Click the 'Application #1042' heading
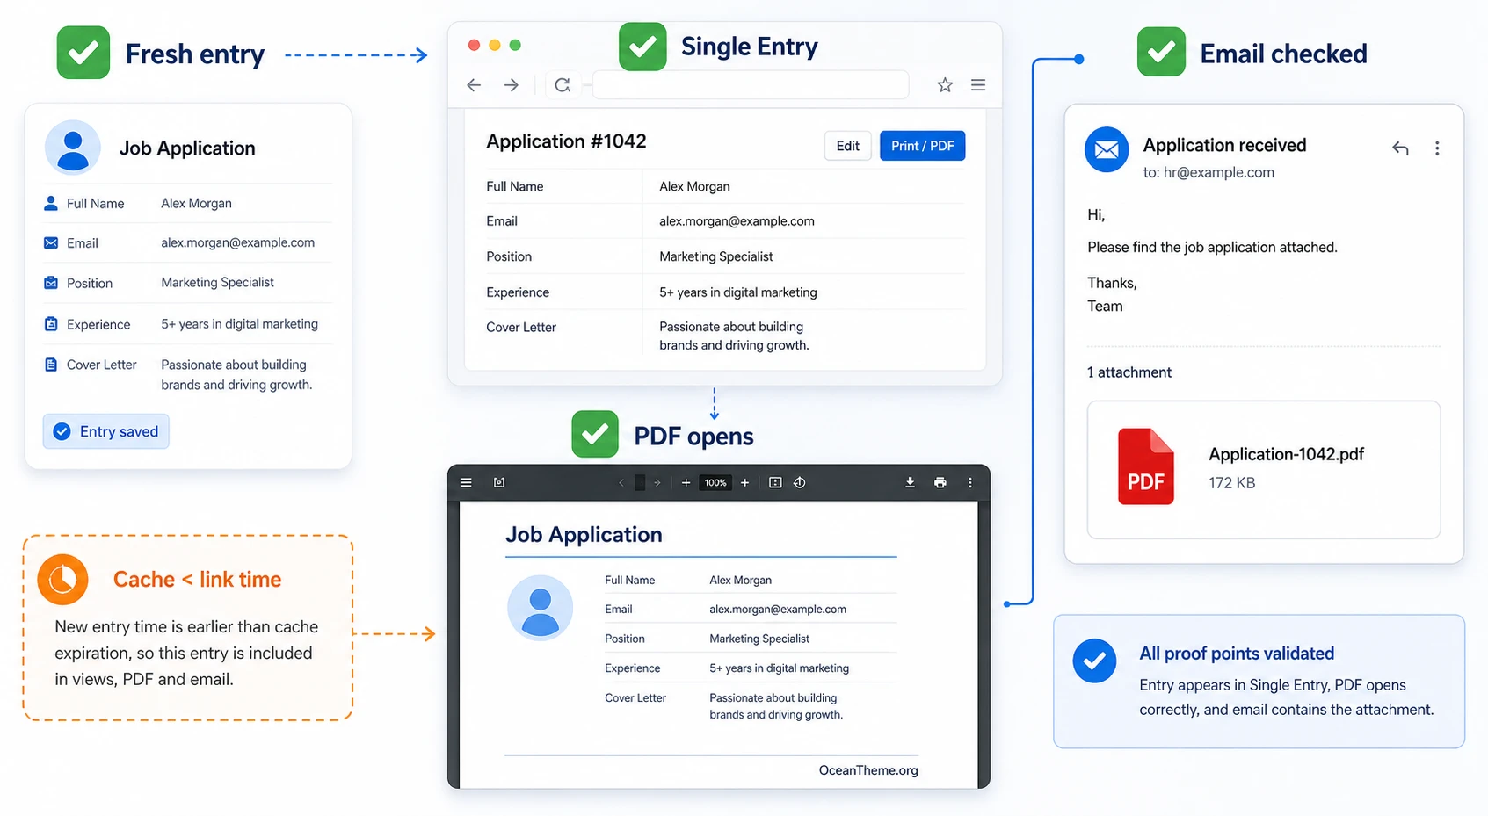Screen dimensions: 1488x816 pyautogui.click(x=566, y=141)
